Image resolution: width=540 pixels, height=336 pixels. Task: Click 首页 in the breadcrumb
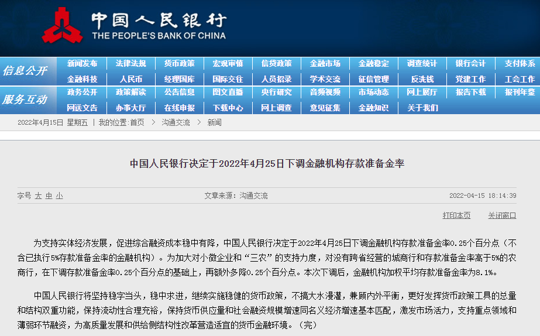click(137, 122)
